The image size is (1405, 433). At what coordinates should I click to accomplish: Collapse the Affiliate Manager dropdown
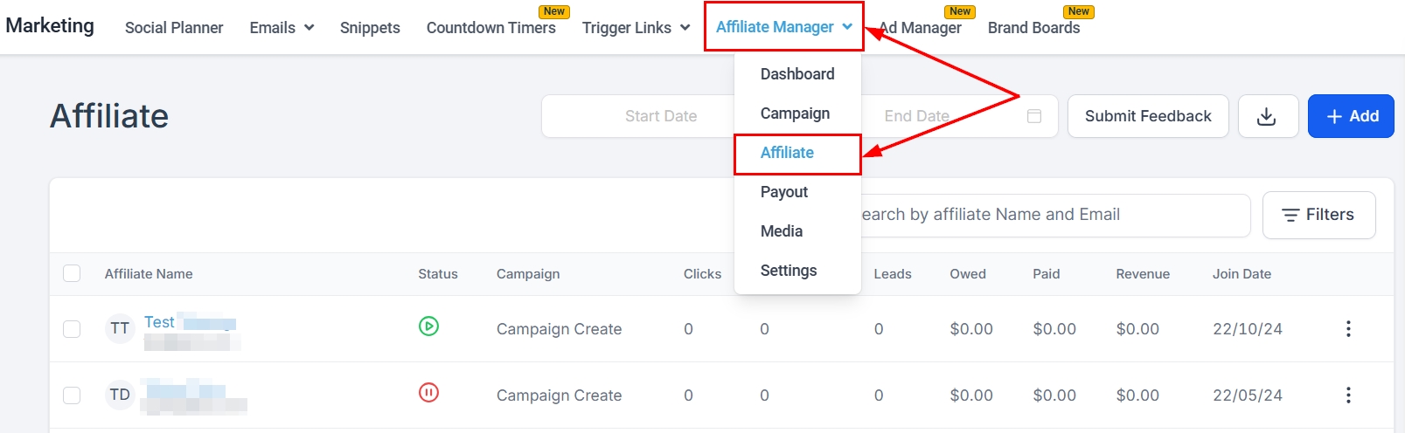coord(783,27)
